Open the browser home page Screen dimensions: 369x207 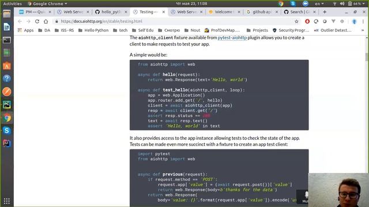(x=46, y=21)
